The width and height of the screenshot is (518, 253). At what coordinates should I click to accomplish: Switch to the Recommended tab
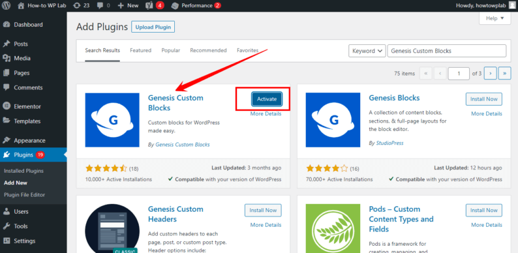coord(208,50)
